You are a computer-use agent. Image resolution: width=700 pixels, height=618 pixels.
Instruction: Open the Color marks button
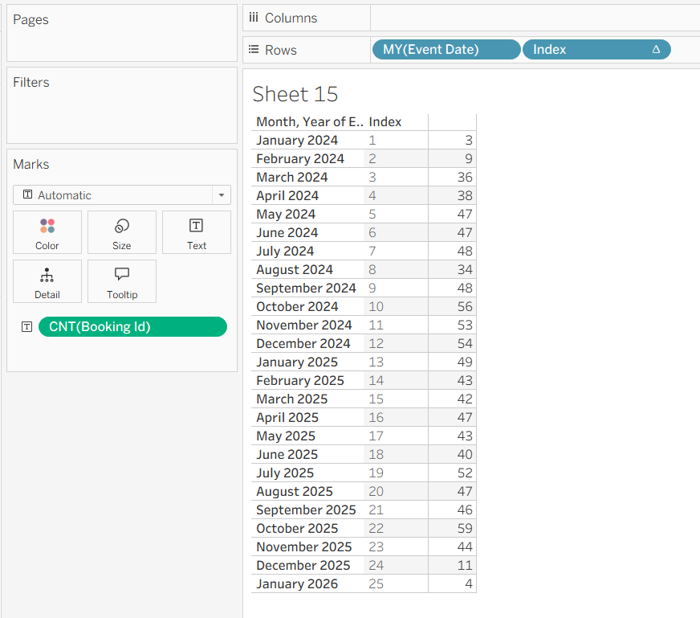pos(47,232)
